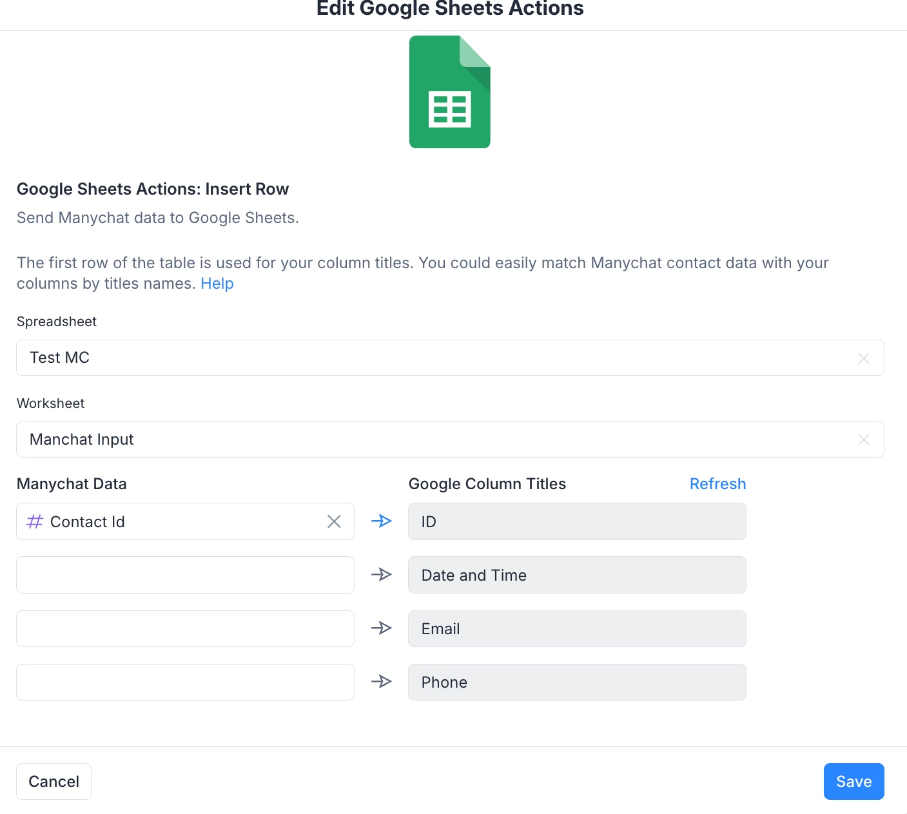Open the Help link
Screen dimensions: 907x814
click(217, 284)
